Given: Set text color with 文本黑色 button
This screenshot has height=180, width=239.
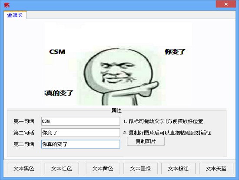Looking at the screenshot, I should [24, 168].
